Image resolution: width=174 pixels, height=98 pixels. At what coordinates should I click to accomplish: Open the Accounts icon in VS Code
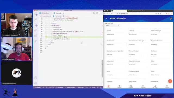36,78
